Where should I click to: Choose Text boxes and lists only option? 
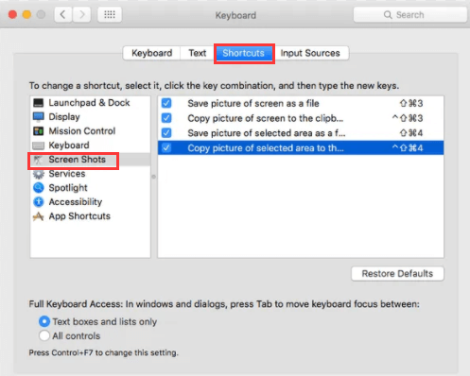click(44, 321)
